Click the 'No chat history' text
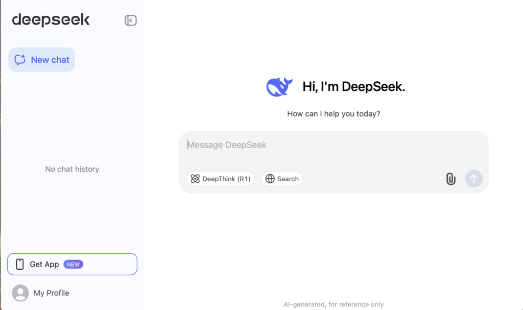 72,169
